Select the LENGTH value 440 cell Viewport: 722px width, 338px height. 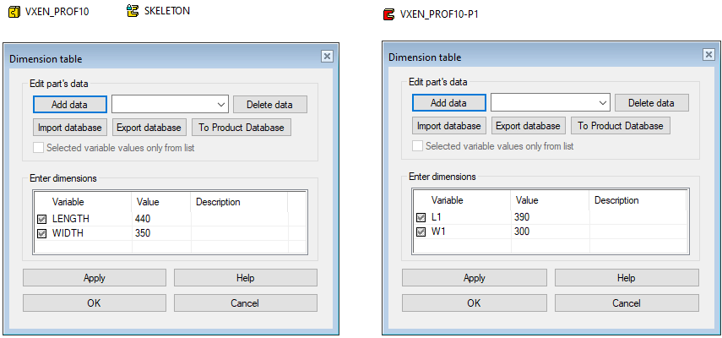[160, 219]
